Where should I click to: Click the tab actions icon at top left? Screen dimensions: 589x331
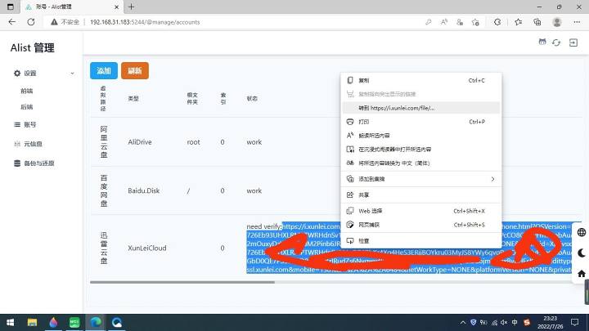pyautogui.click(x=10, y=7)
